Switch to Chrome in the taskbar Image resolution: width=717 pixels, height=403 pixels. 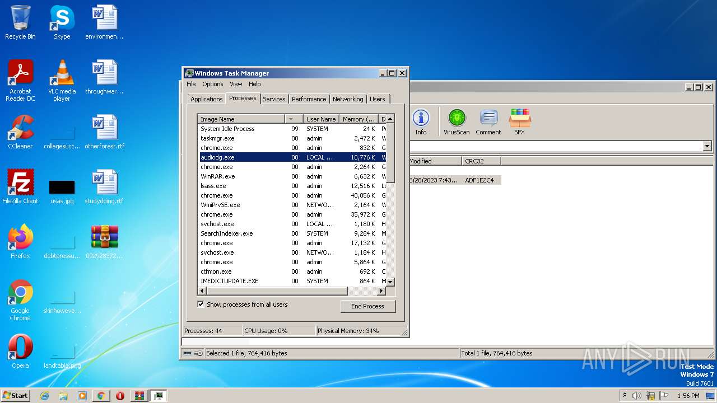pyautogui.click(x=101, y=396)
